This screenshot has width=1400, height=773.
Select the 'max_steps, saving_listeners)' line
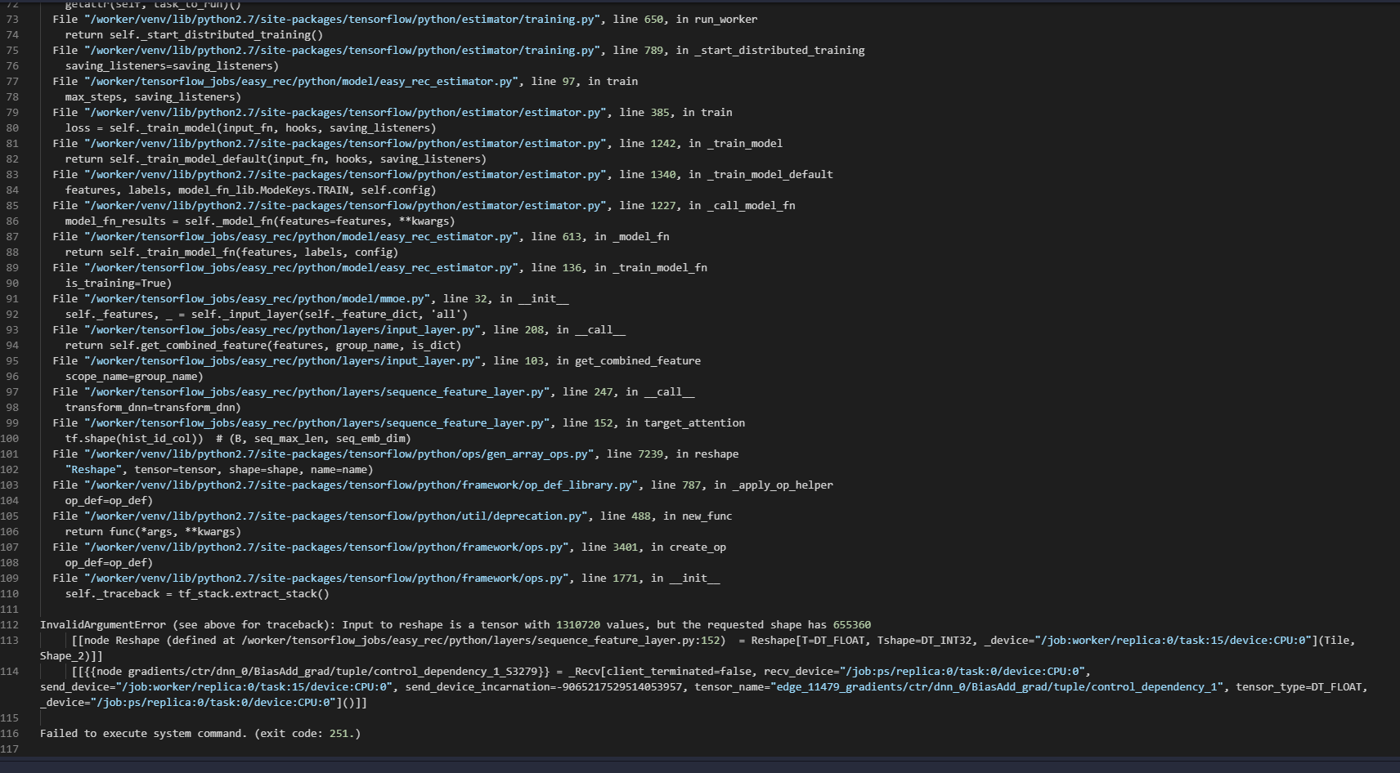(153, 96)
